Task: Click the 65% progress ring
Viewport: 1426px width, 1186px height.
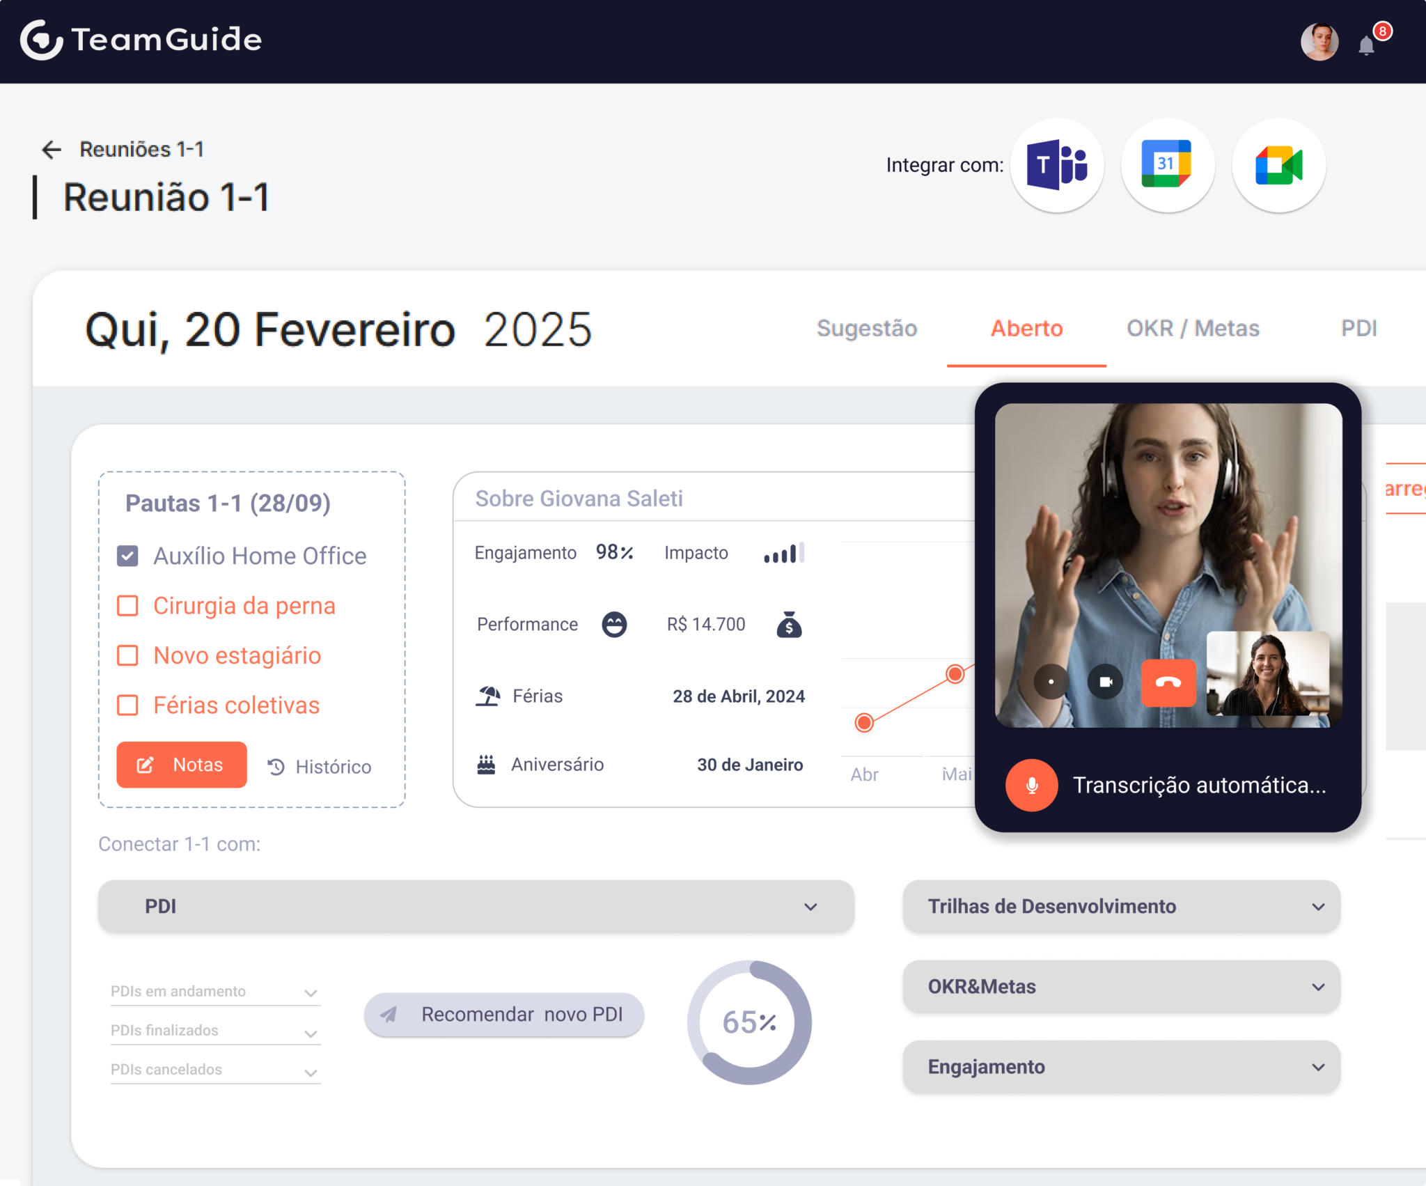Action: tap(749, 1022)
